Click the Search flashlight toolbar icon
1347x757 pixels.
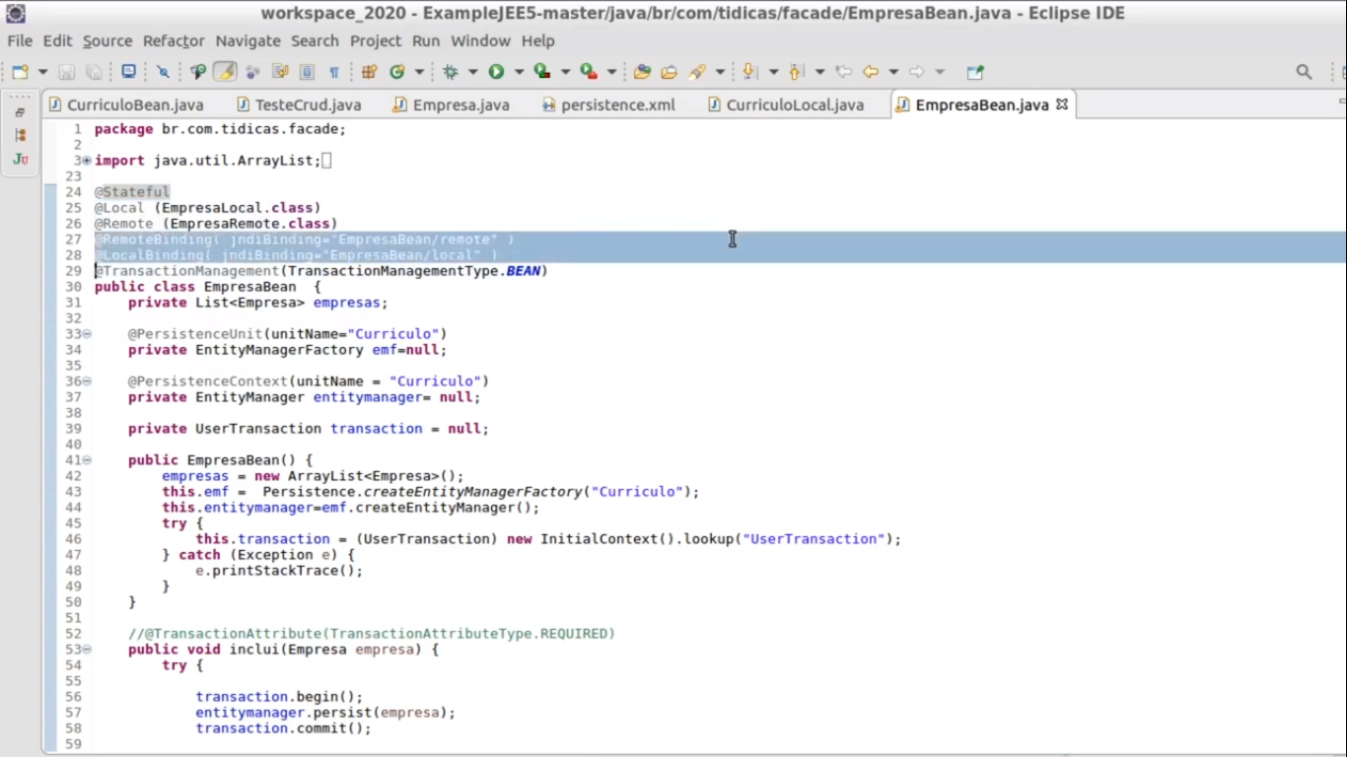tap(698, 72)
